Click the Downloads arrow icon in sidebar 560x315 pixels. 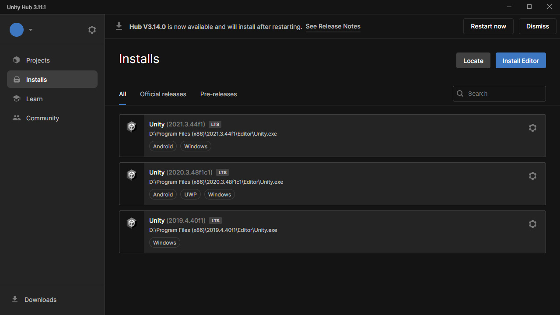point(15,299)
